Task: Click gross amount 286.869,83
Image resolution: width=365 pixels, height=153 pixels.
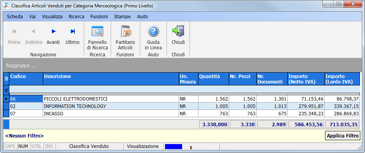Action: 342,113
